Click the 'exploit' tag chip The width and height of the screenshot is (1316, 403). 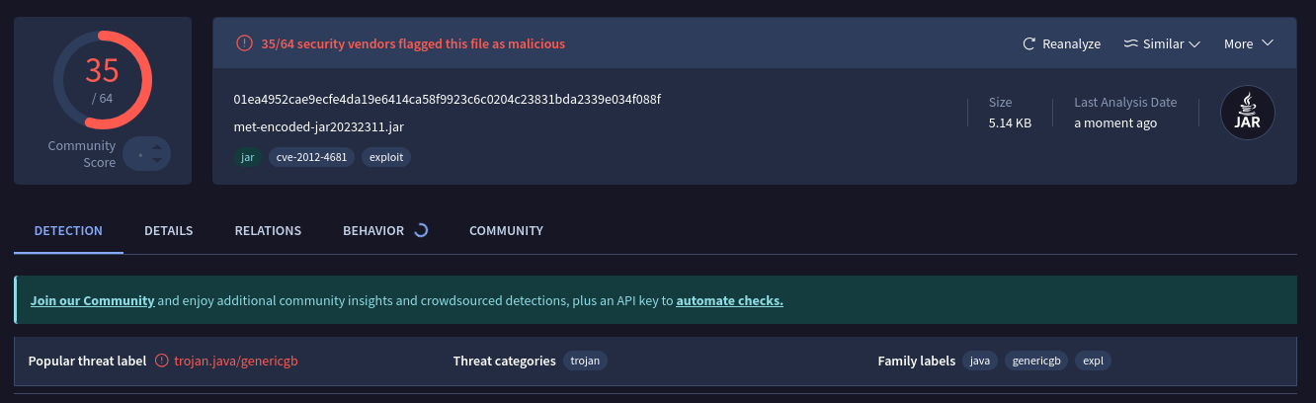coord(385,157)
